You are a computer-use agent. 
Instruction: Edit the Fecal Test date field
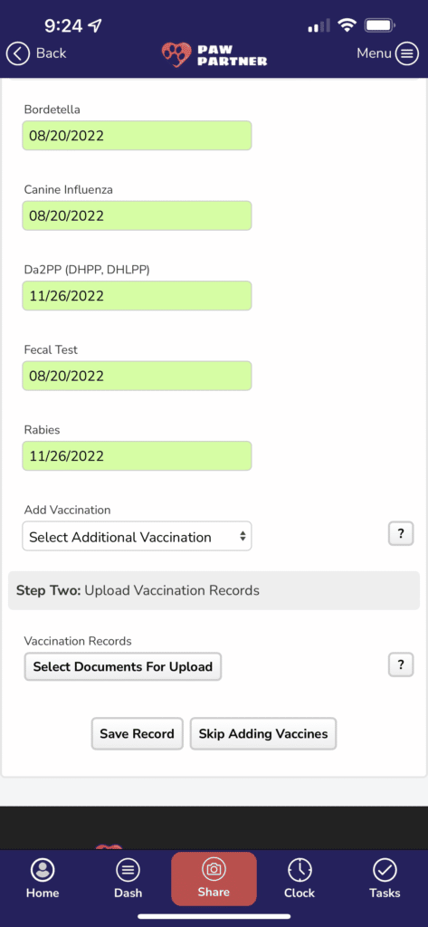point(138,376)
